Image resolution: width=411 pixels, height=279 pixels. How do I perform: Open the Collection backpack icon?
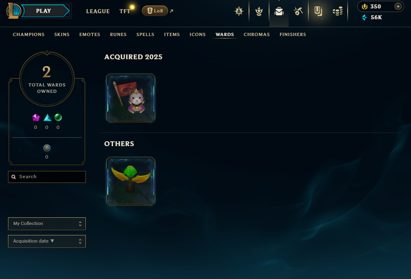(x=279, y=11)
